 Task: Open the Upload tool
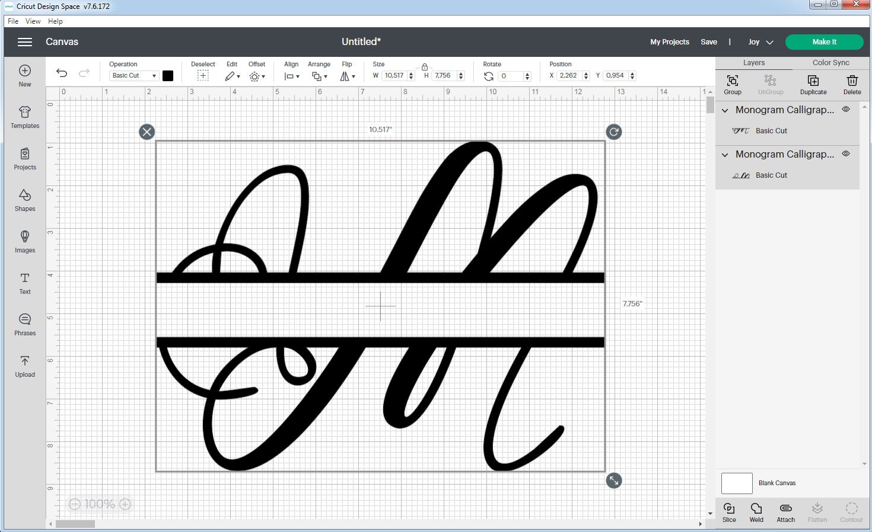(24, 366)
